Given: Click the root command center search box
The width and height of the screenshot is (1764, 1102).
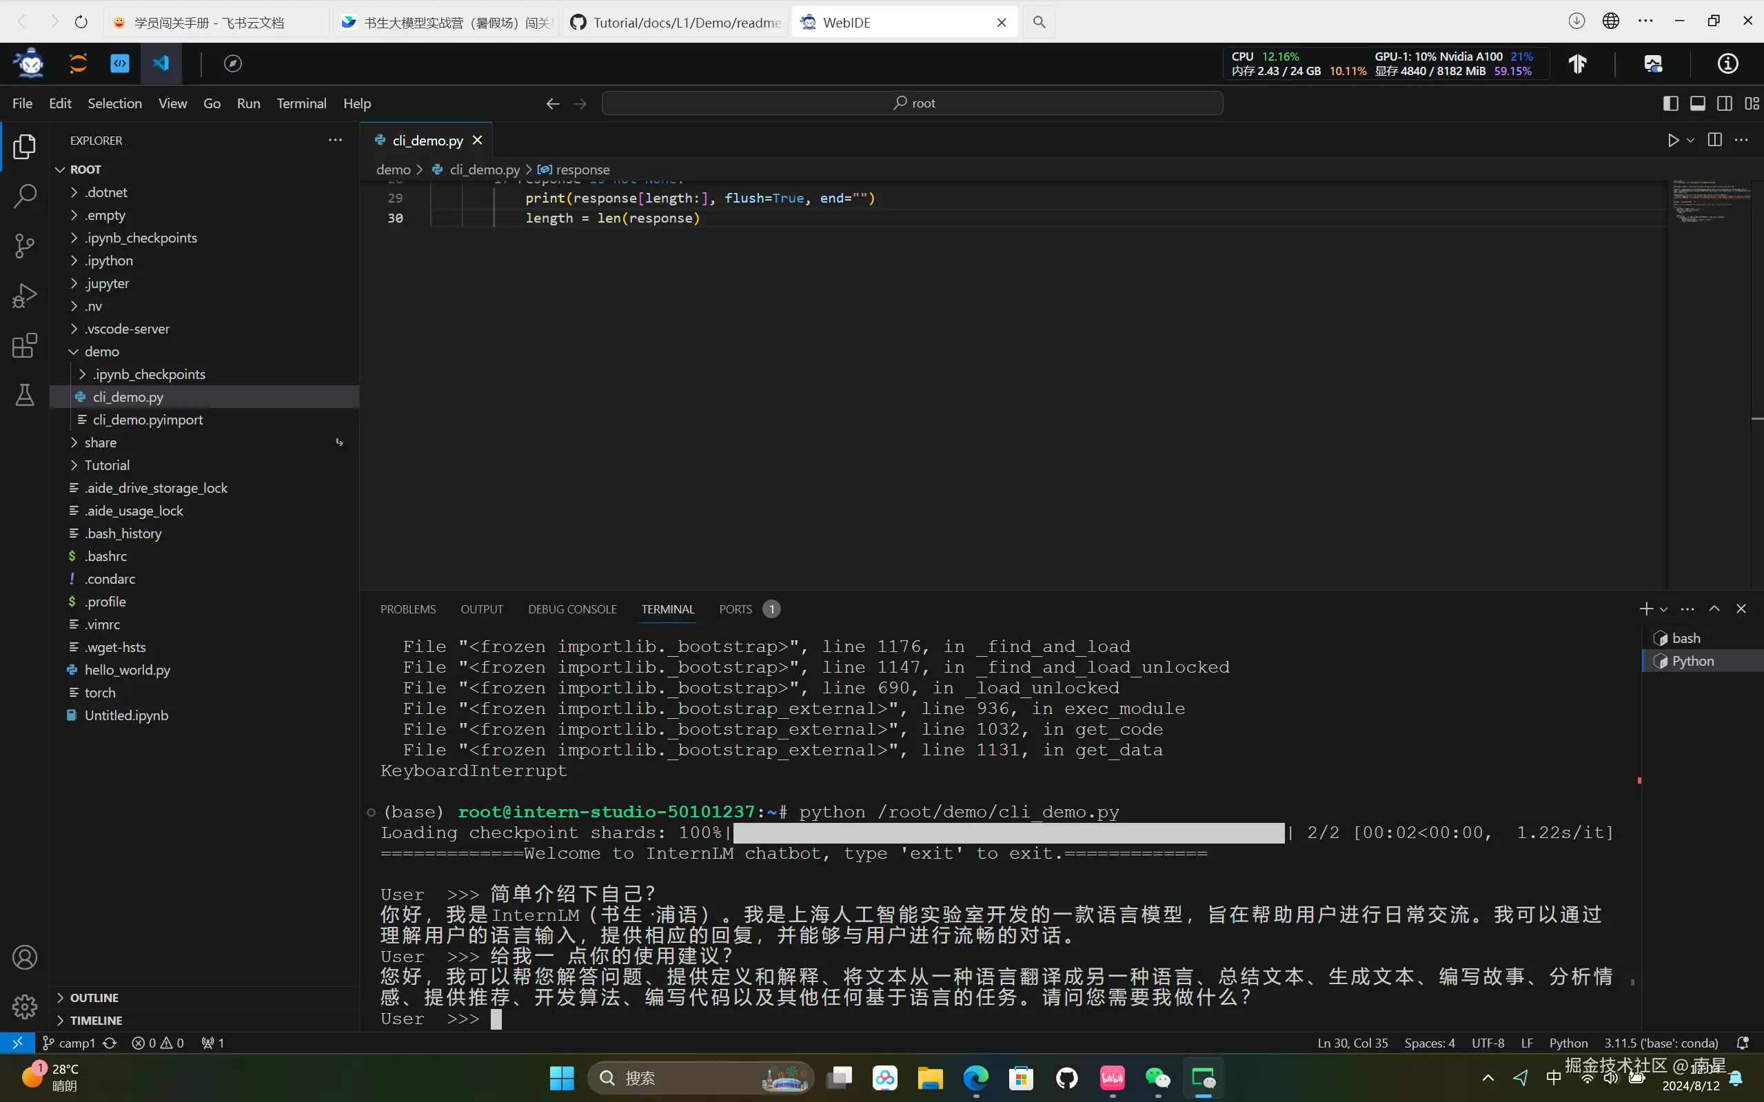Looking at the screenshot, I should point(912,103).
